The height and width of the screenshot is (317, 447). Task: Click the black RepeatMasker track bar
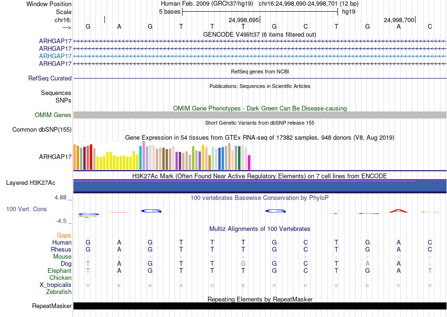(x=260, y=306)
